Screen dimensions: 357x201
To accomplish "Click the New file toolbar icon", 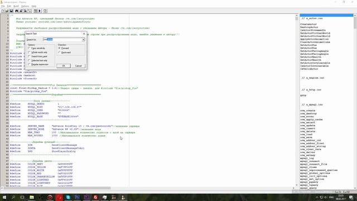I will pos(3,11).
